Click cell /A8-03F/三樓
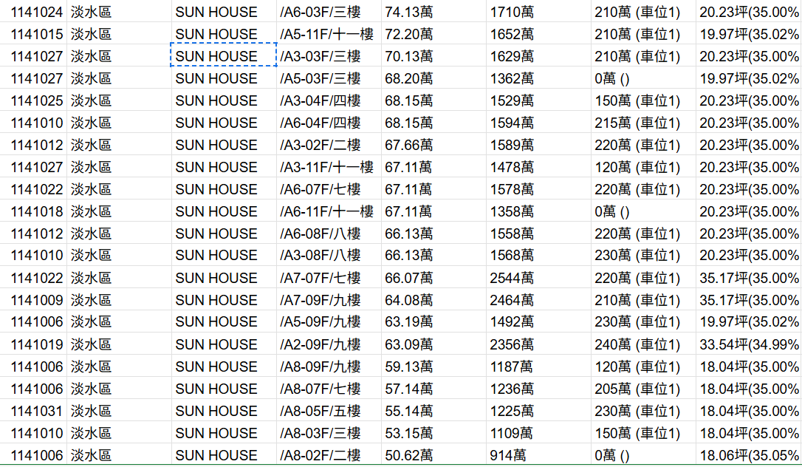802x467 pixels. (329, 433)
